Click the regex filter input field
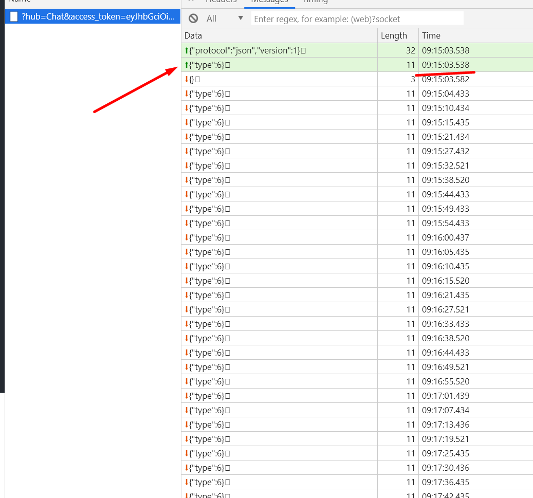Image resolution: width=533 pixels, height=498 pixels. tap(356, 18)
